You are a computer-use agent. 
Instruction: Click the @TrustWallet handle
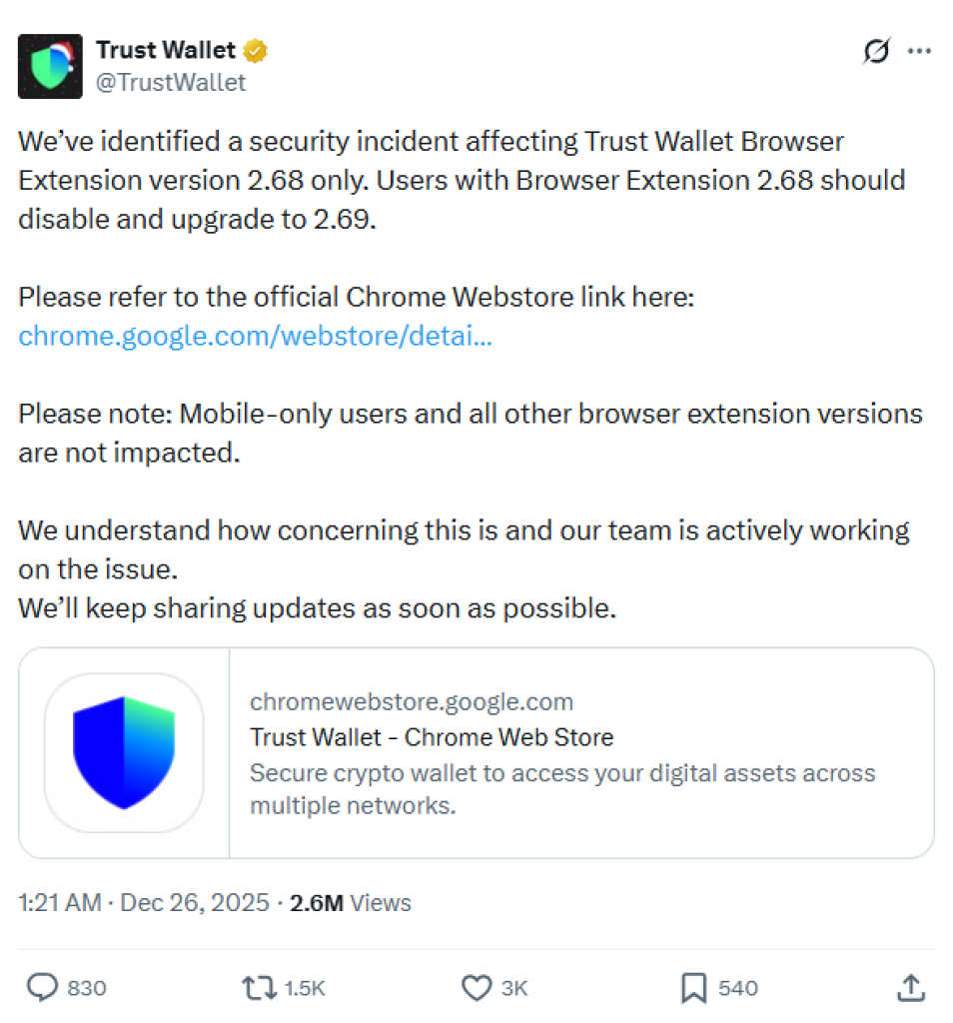tap(170, 83)
